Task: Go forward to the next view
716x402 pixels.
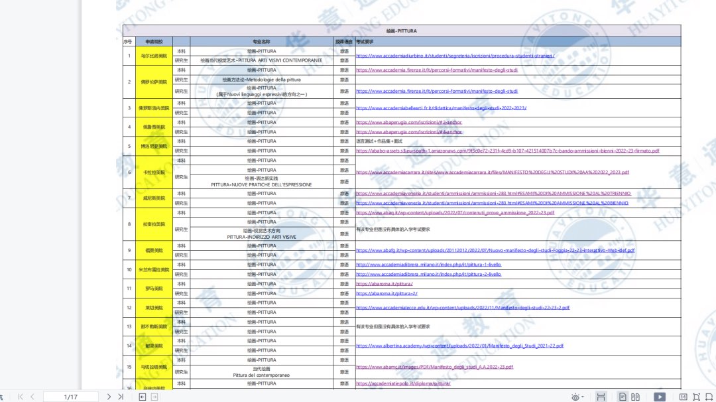Action: (154, 397)
